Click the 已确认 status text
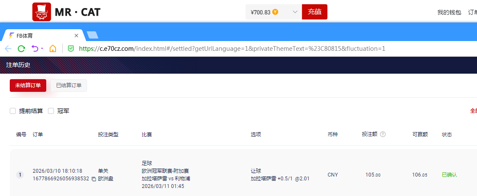477x196 pixels. pos(449,175)
